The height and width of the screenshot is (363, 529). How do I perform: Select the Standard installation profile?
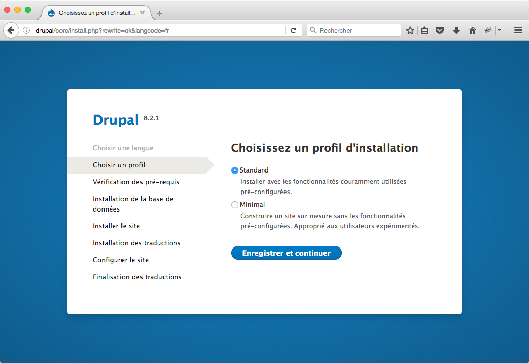click(x=234, y=170)
